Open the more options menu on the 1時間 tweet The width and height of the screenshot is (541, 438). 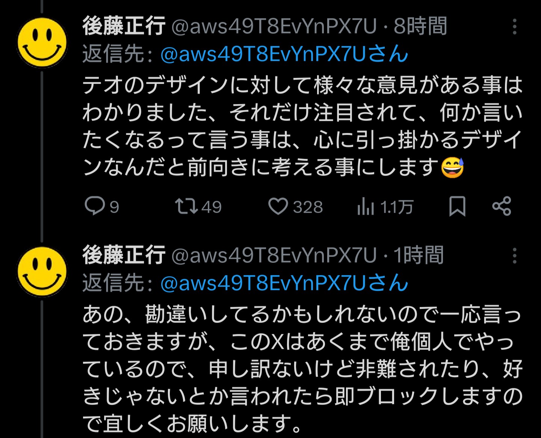515,256
